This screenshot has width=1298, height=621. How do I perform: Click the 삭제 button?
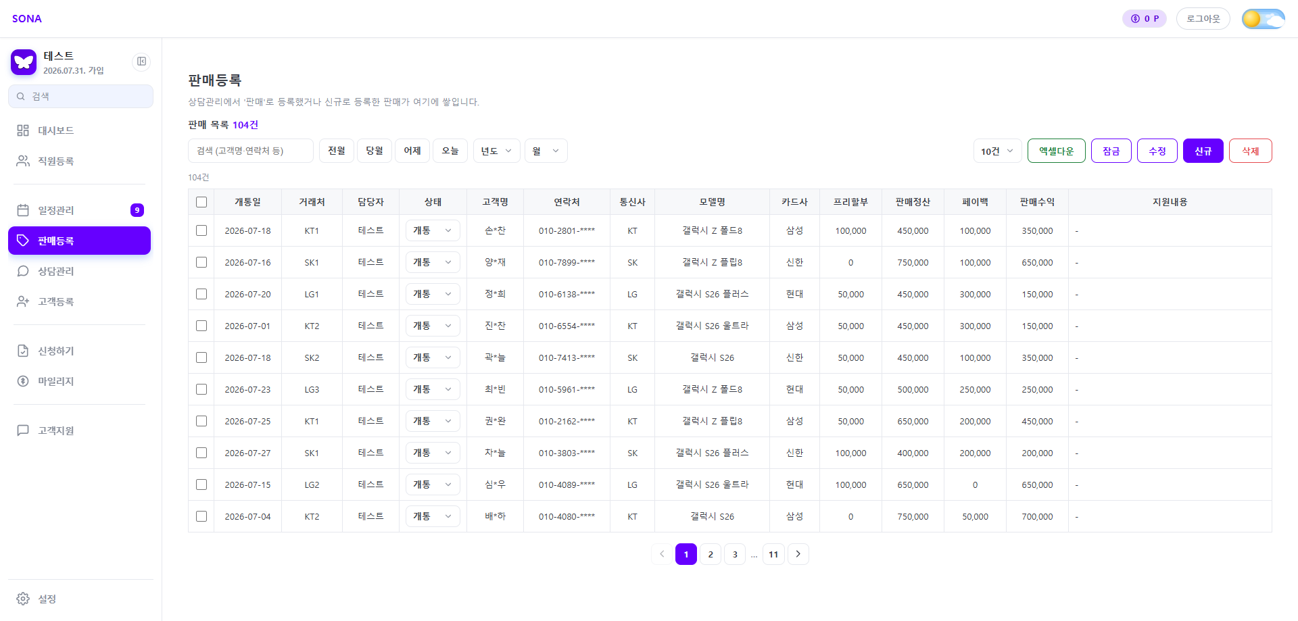click(x=1251, y=151)
